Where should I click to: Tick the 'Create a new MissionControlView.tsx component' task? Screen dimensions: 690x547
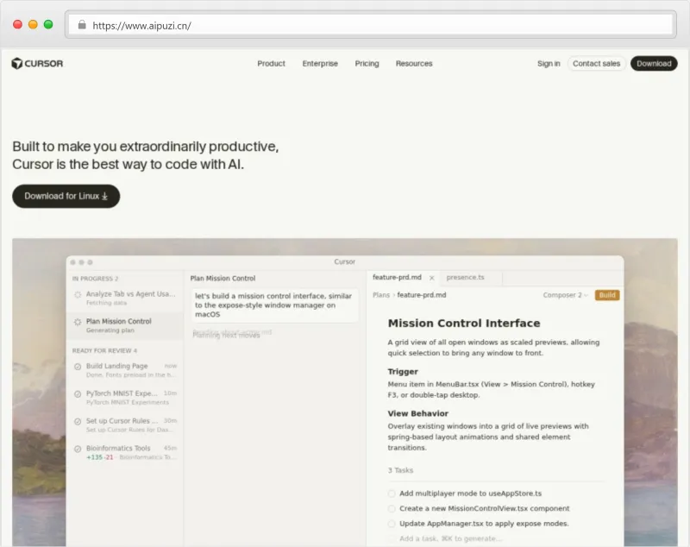pyautogui.click(x=392, y=509)
